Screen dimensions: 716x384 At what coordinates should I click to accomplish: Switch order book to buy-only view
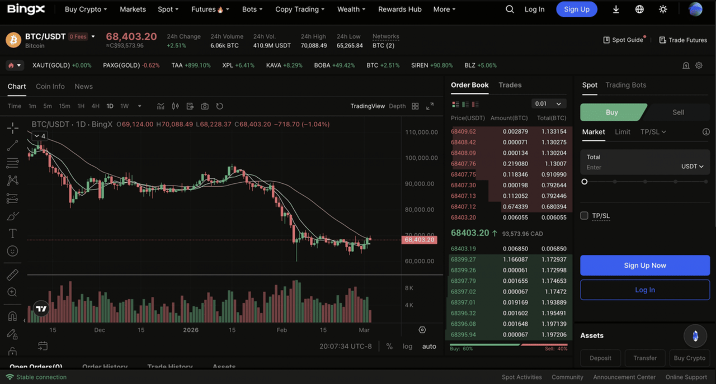[465, 104]
